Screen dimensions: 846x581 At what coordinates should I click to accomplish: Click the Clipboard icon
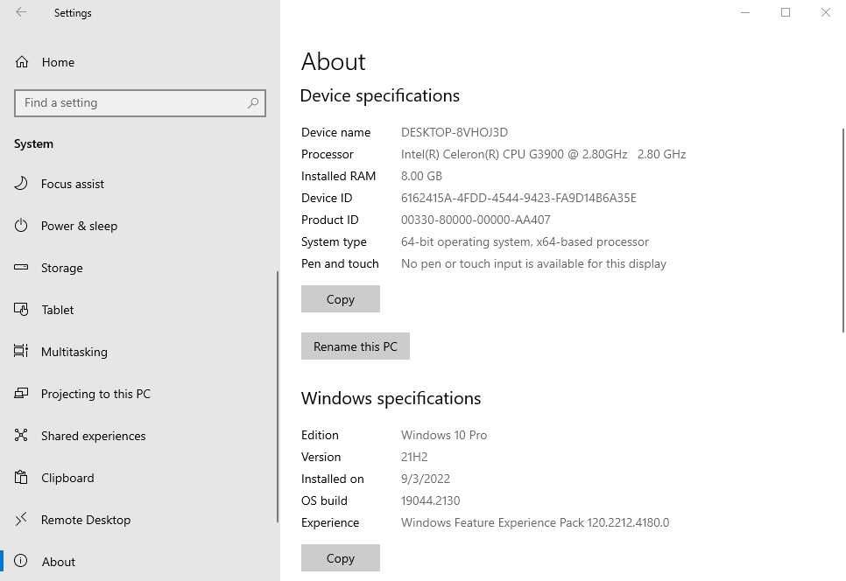21,478
